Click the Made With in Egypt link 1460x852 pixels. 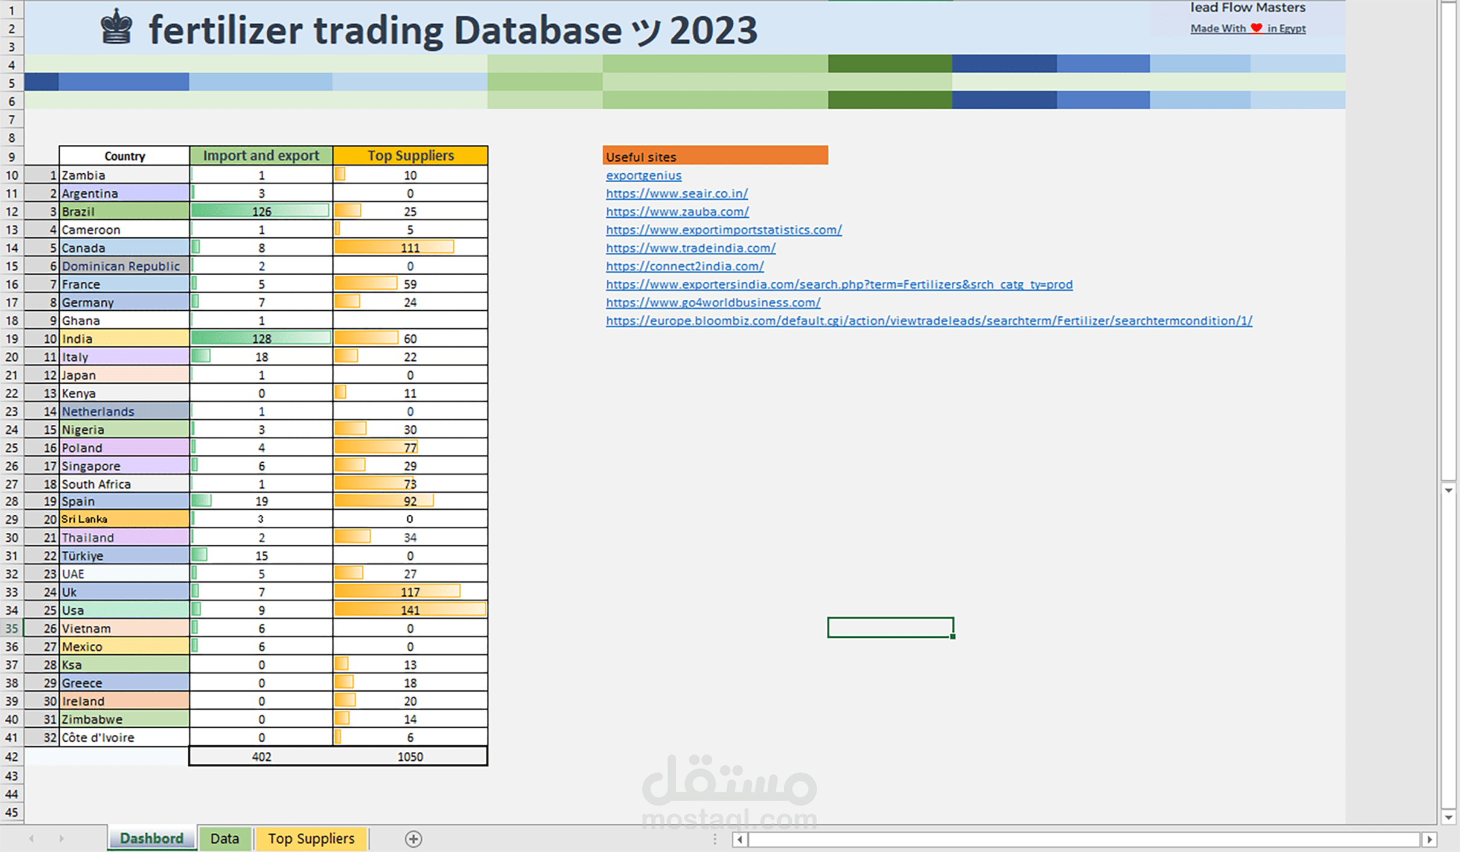click(1248, 28)
